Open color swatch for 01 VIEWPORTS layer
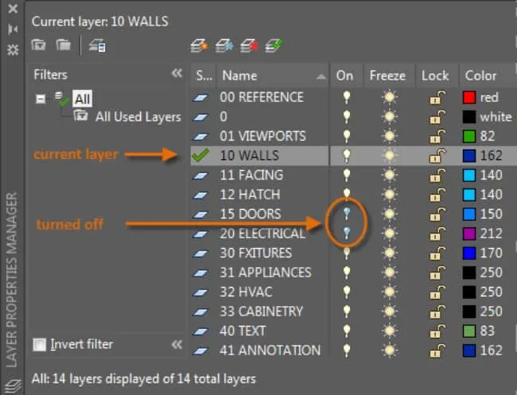 click(469, 137)
